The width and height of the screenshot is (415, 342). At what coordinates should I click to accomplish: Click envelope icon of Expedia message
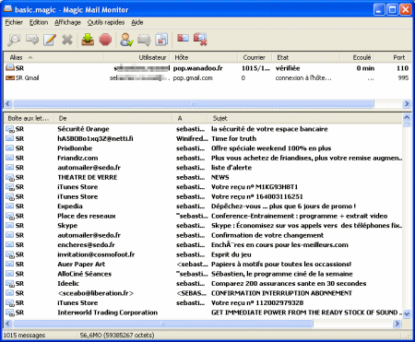click(10, 206)
